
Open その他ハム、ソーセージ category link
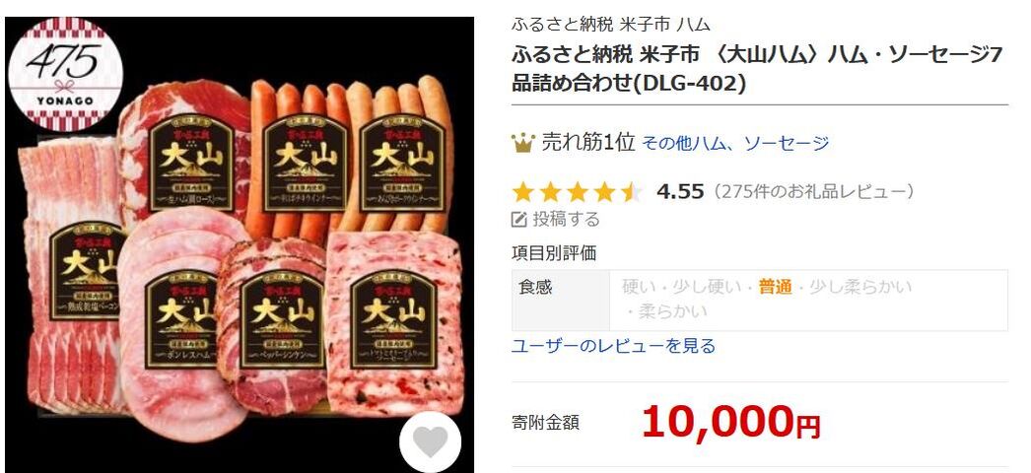pyautogui.click(x=735, y=143)
